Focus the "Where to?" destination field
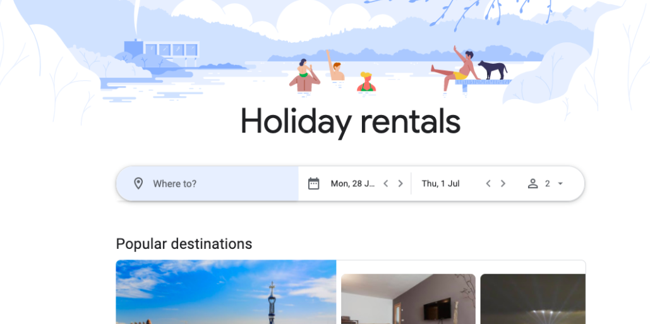650x324 pixels. click(207, 184)
